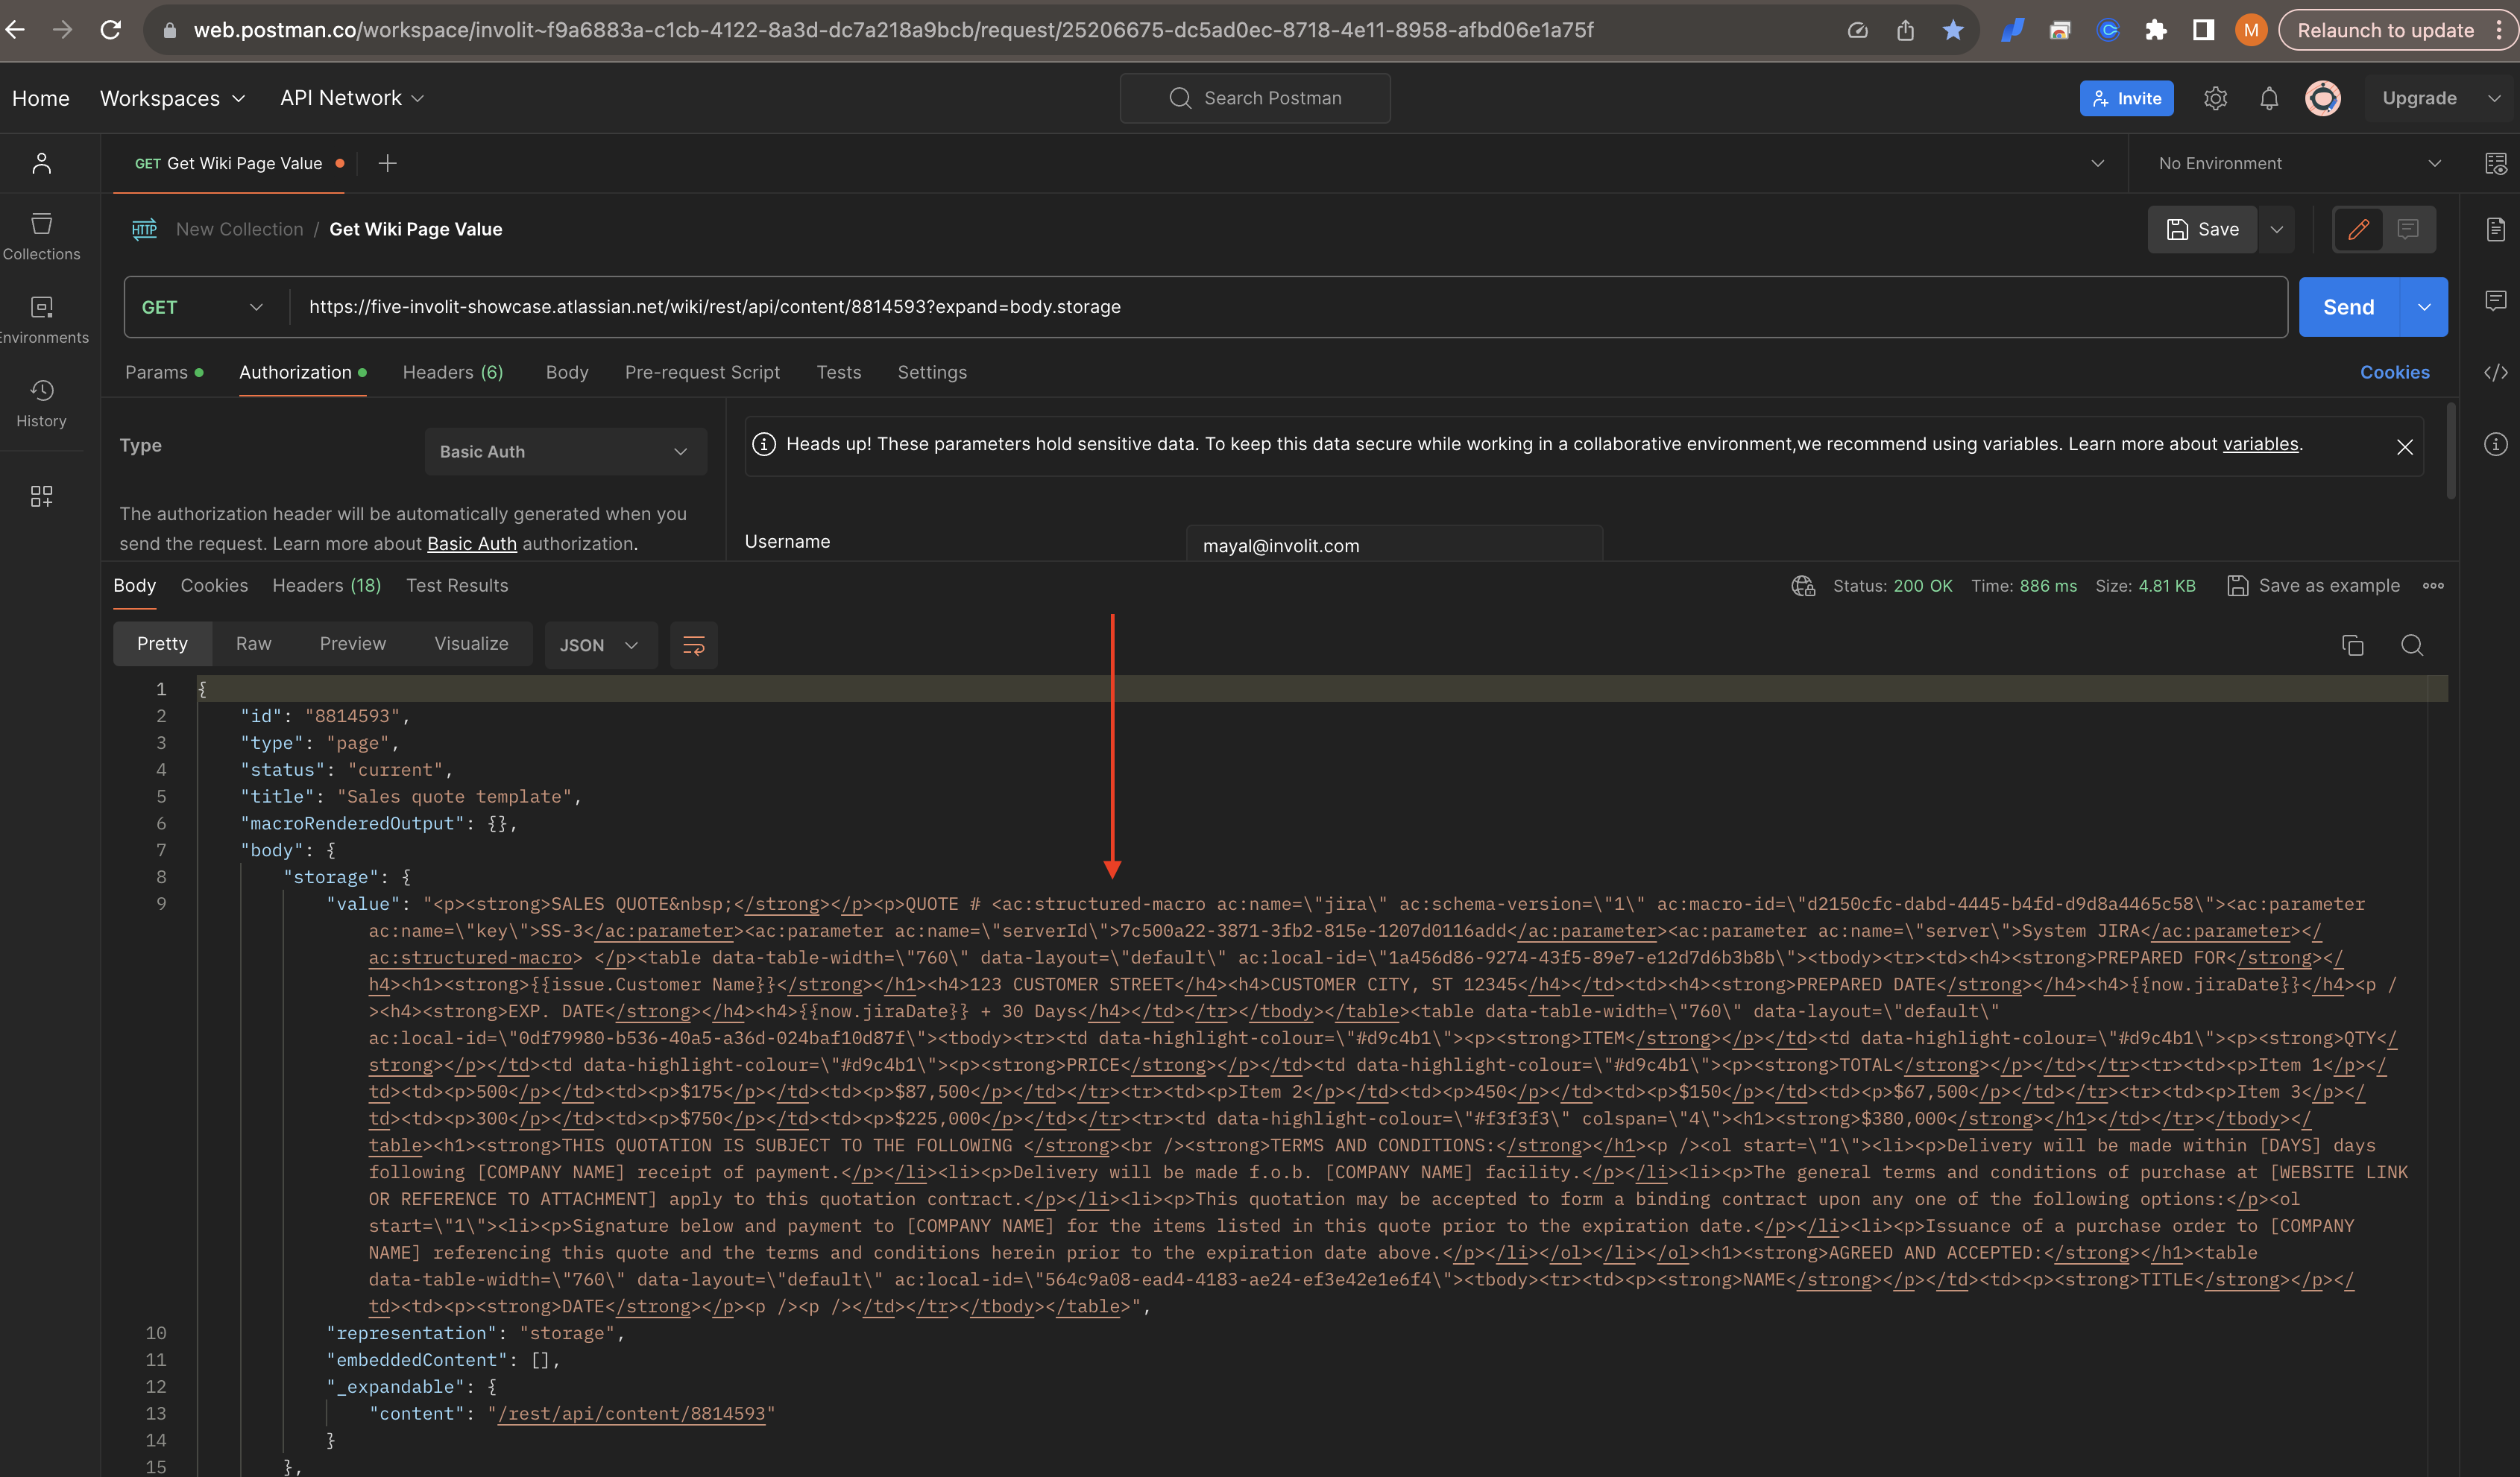Image resolution: width=2520 pixels, height=1477 pixels.
Task: Click the request URL field
Action: pyautogui.click(x=1290, y=307)
